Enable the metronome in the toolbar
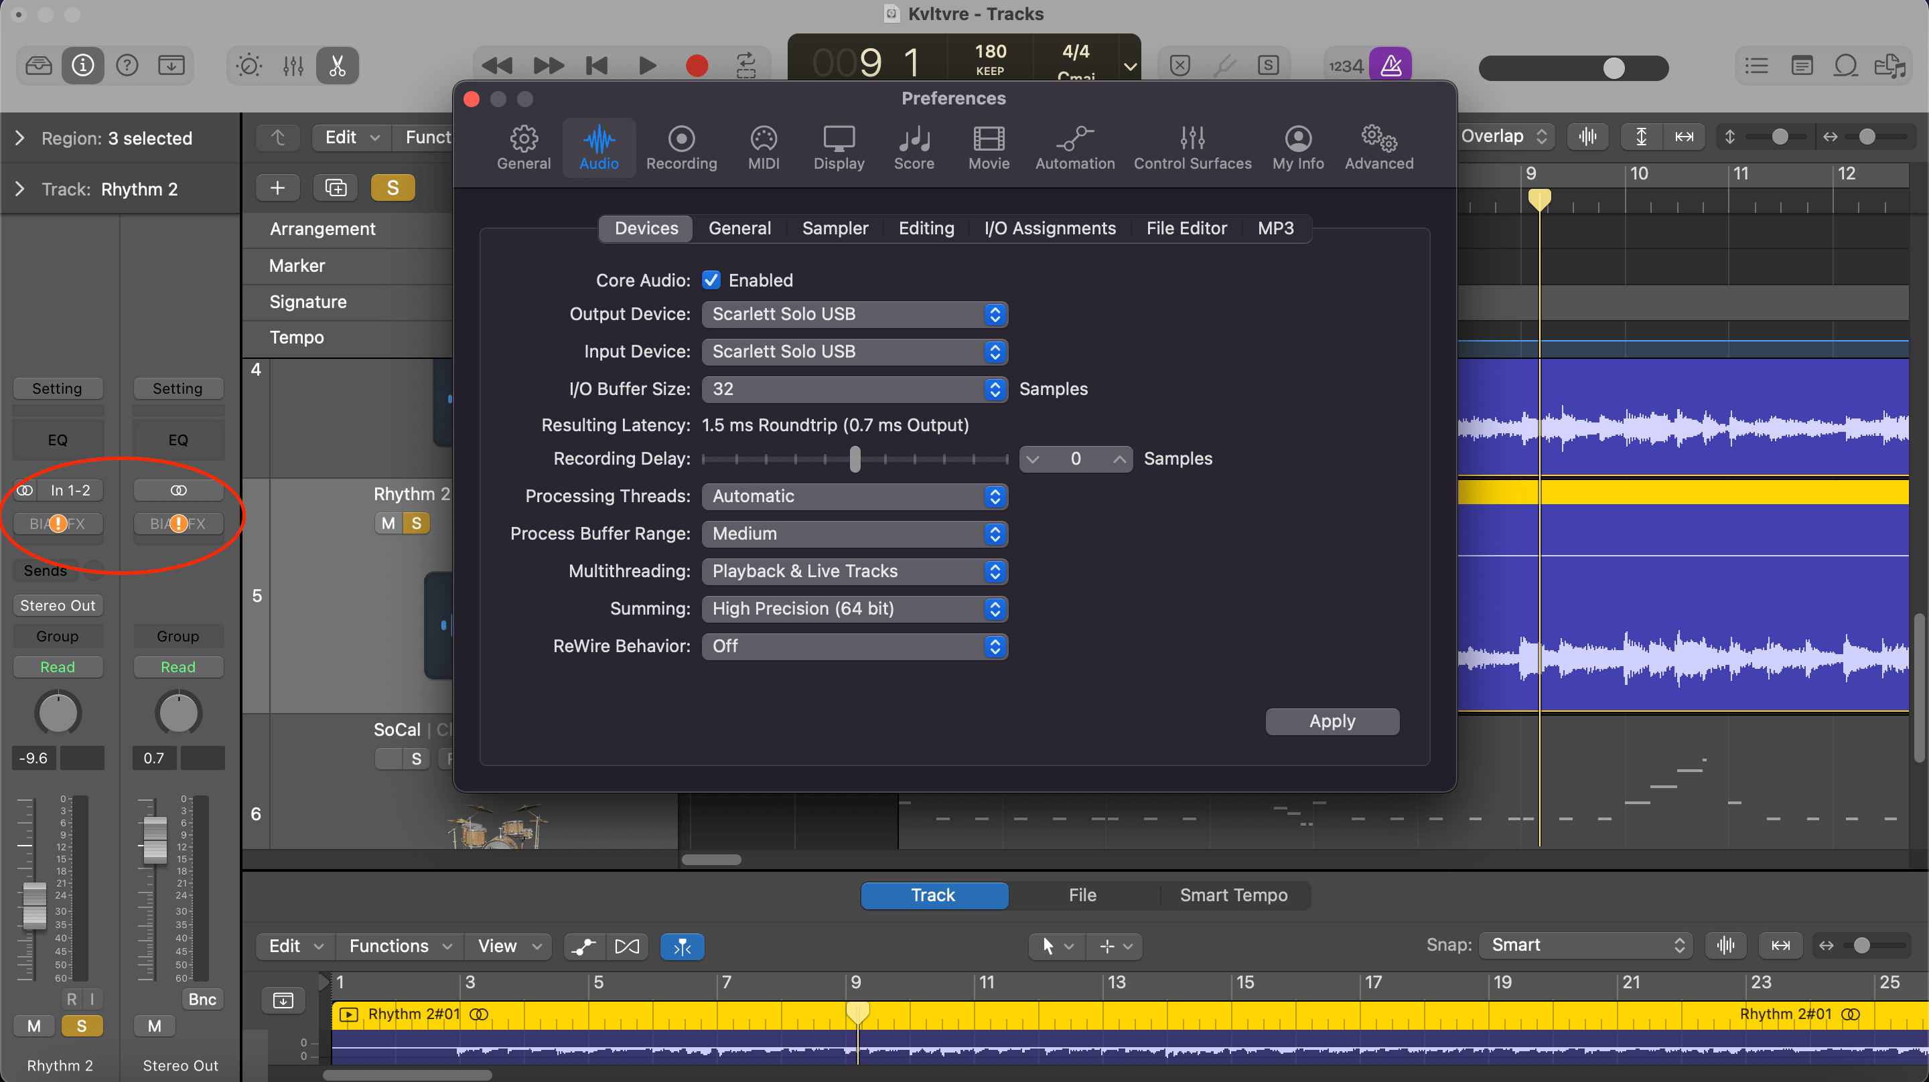The height and width of the screenshot is (1082, 1929). (1391, 65)
